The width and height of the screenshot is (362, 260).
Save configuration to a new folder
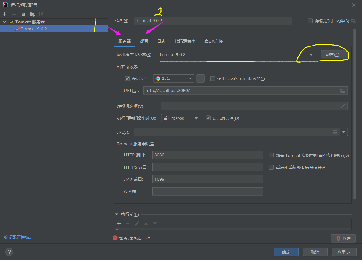pos(32,14)
